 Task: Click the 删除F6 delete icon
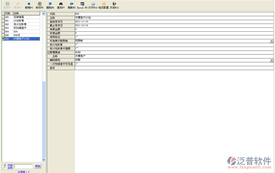pyautogui.click(x=50, y=4)
